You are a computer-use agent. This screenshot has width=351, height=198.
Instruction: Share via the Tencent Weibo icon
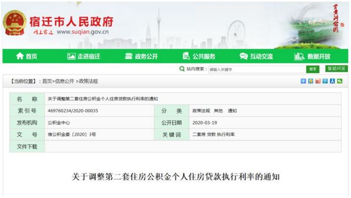click(325, 81)
